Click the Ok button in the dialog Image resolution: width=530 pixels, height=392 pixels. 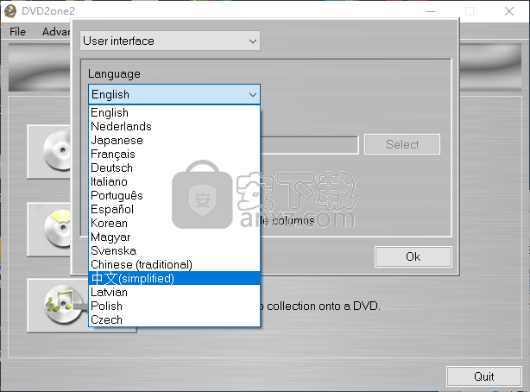click(413, 257)
